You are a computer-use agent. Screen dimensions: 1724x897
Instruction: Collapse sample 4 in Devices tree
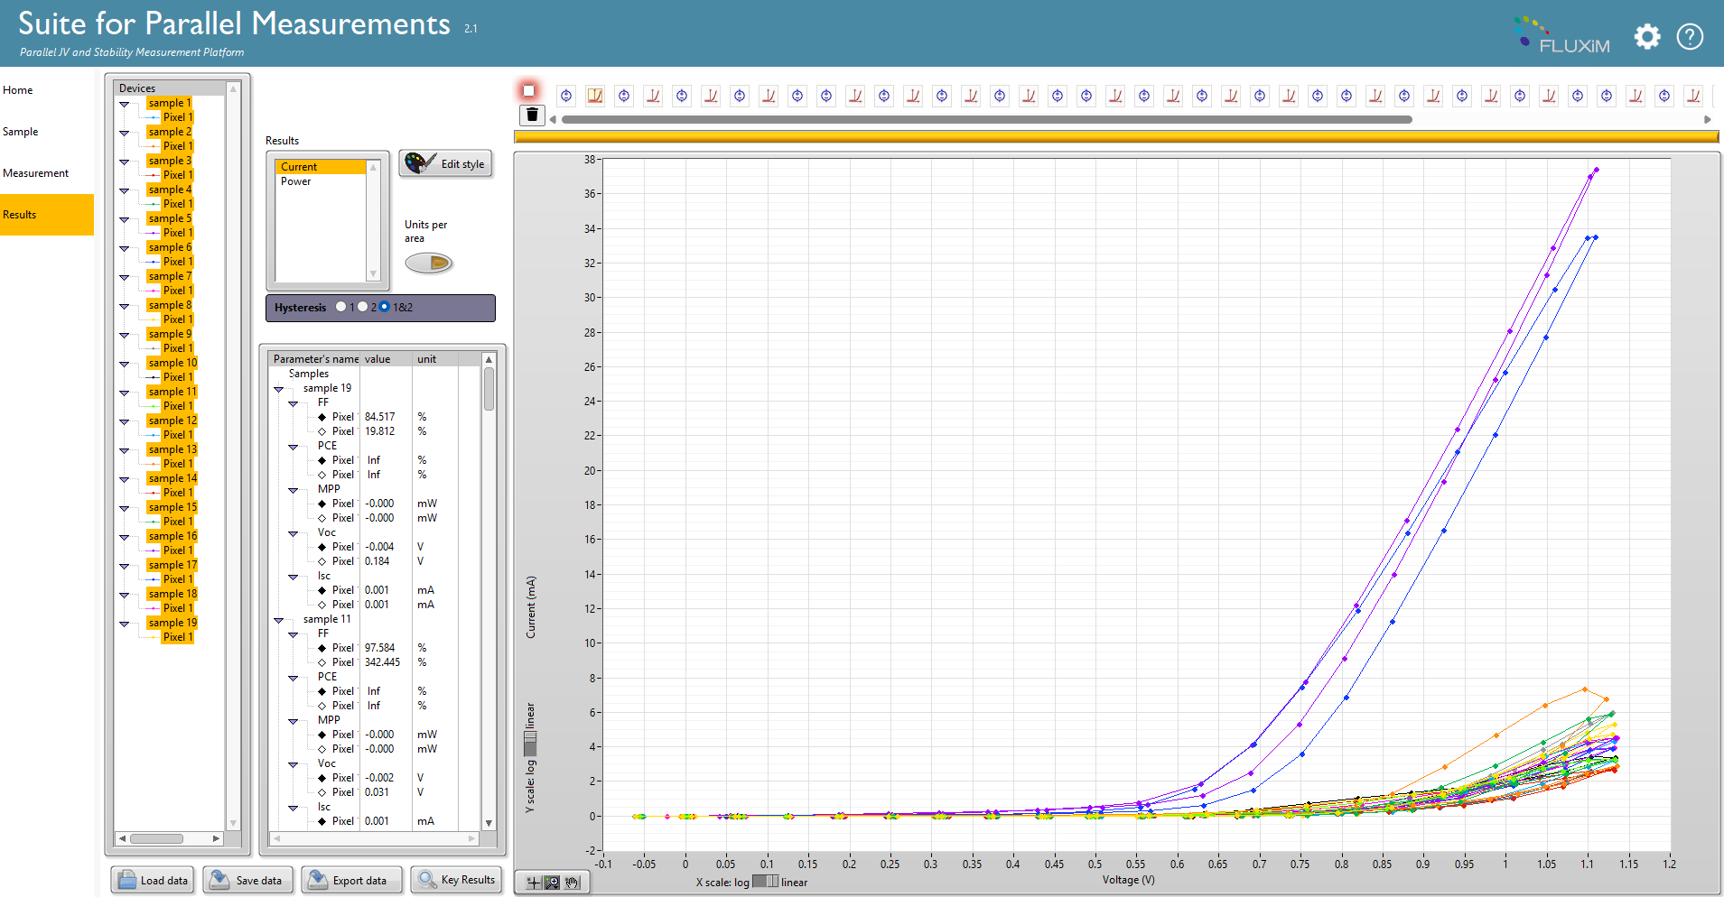click(x=125, y=190)
